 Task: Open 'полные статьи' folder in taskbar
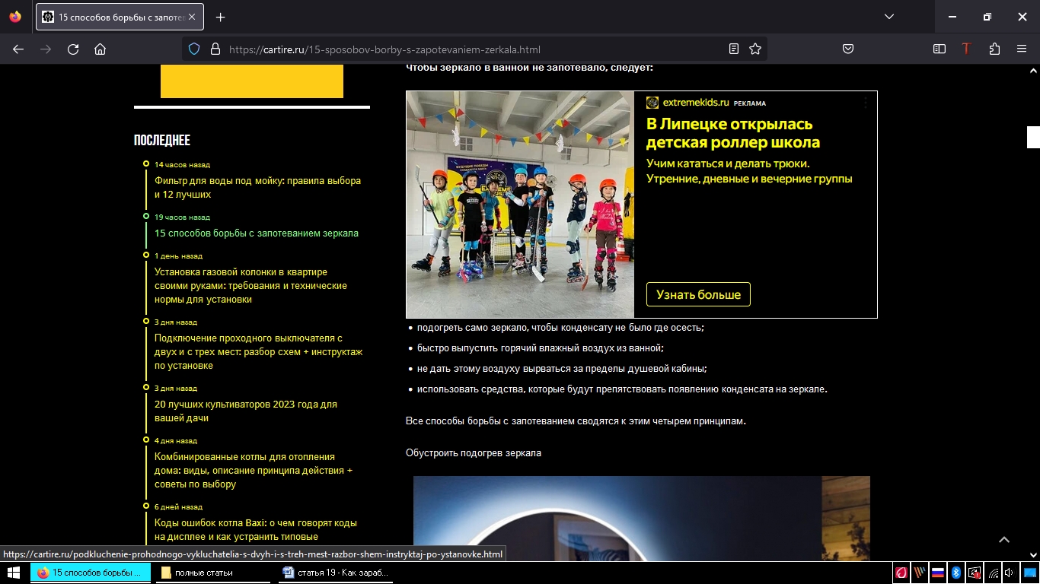point(212,573)
